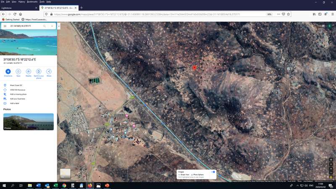This screenshot has height=189, width=336.
Task: Click the magnifier search icon in Maps
Action: [45, 26]
